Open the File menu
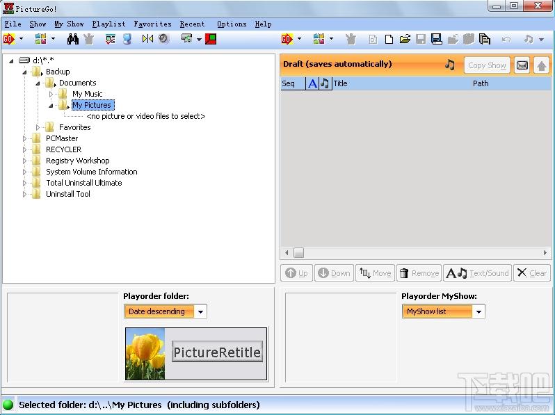 tap(13, 24)
